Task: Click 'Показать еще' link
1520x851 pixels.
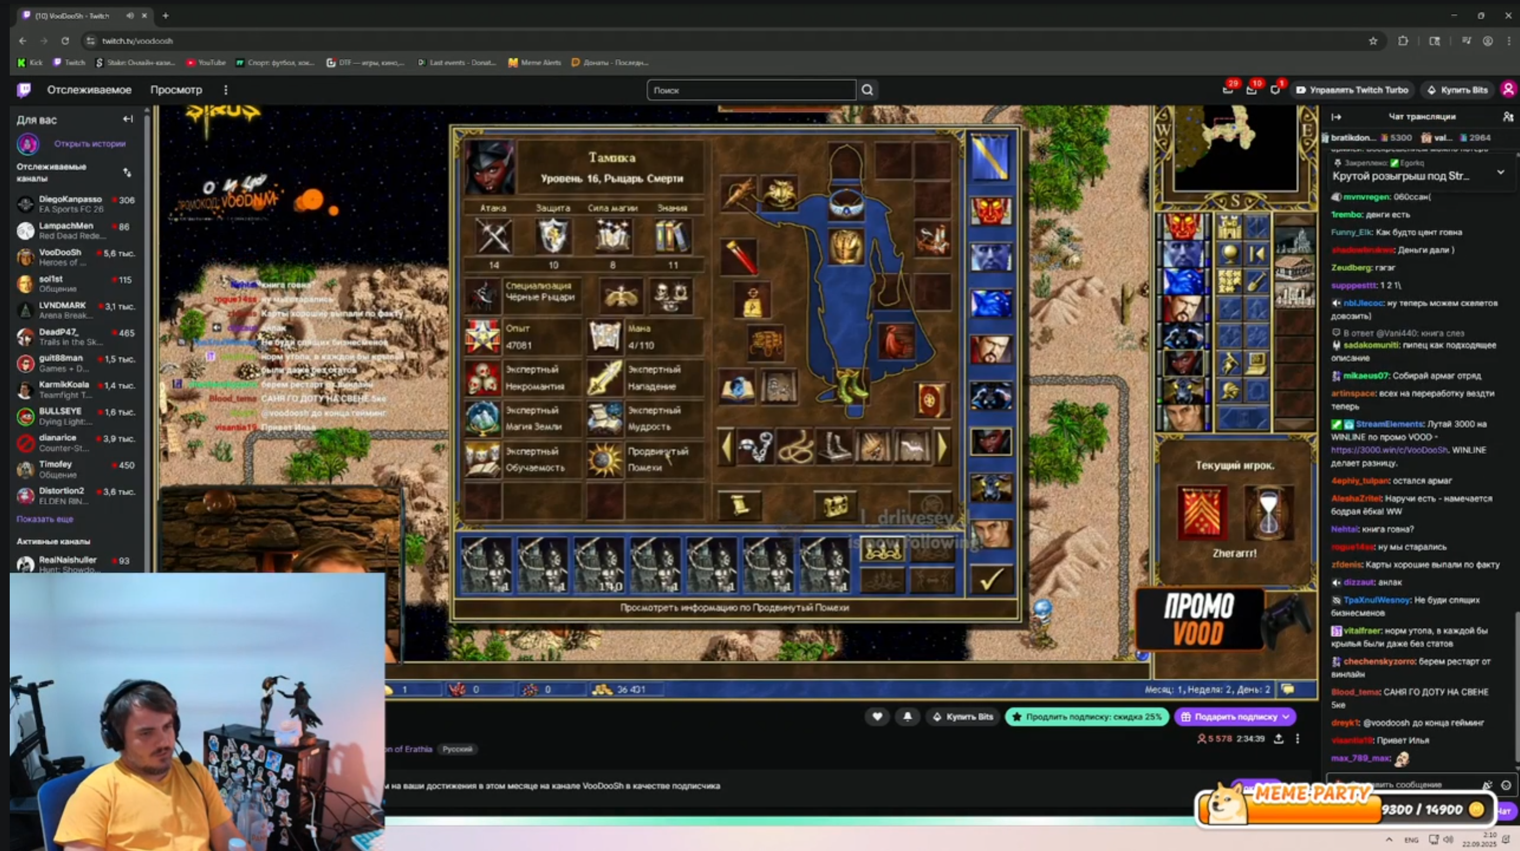Action: pyautogui.click(x=45, y=519)
